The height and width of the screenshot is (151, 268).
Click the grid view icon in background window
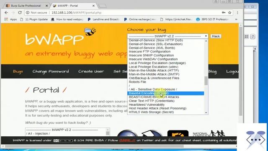pyautogui.click(x=247, y=36)
